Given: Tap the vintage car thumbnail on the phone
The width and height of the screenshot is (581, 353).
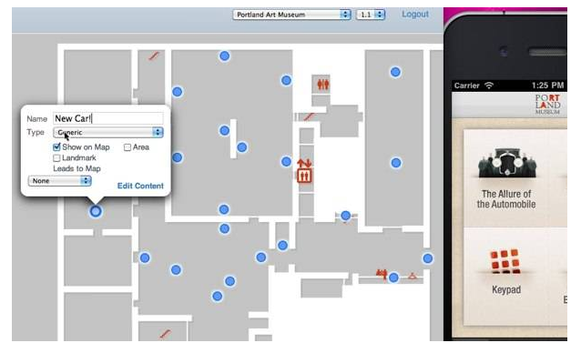Looking at the screenshot, I should 507,163.
